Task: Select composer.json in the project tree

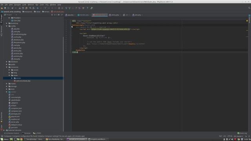Action: point(16,108)
